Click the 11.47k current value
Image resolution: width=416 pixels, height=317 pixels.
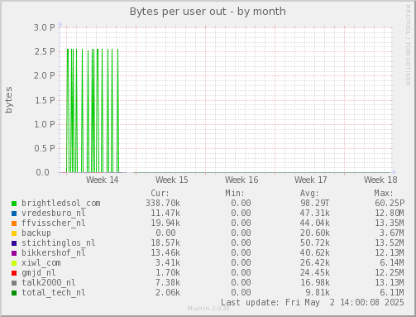tap(165, 214)
